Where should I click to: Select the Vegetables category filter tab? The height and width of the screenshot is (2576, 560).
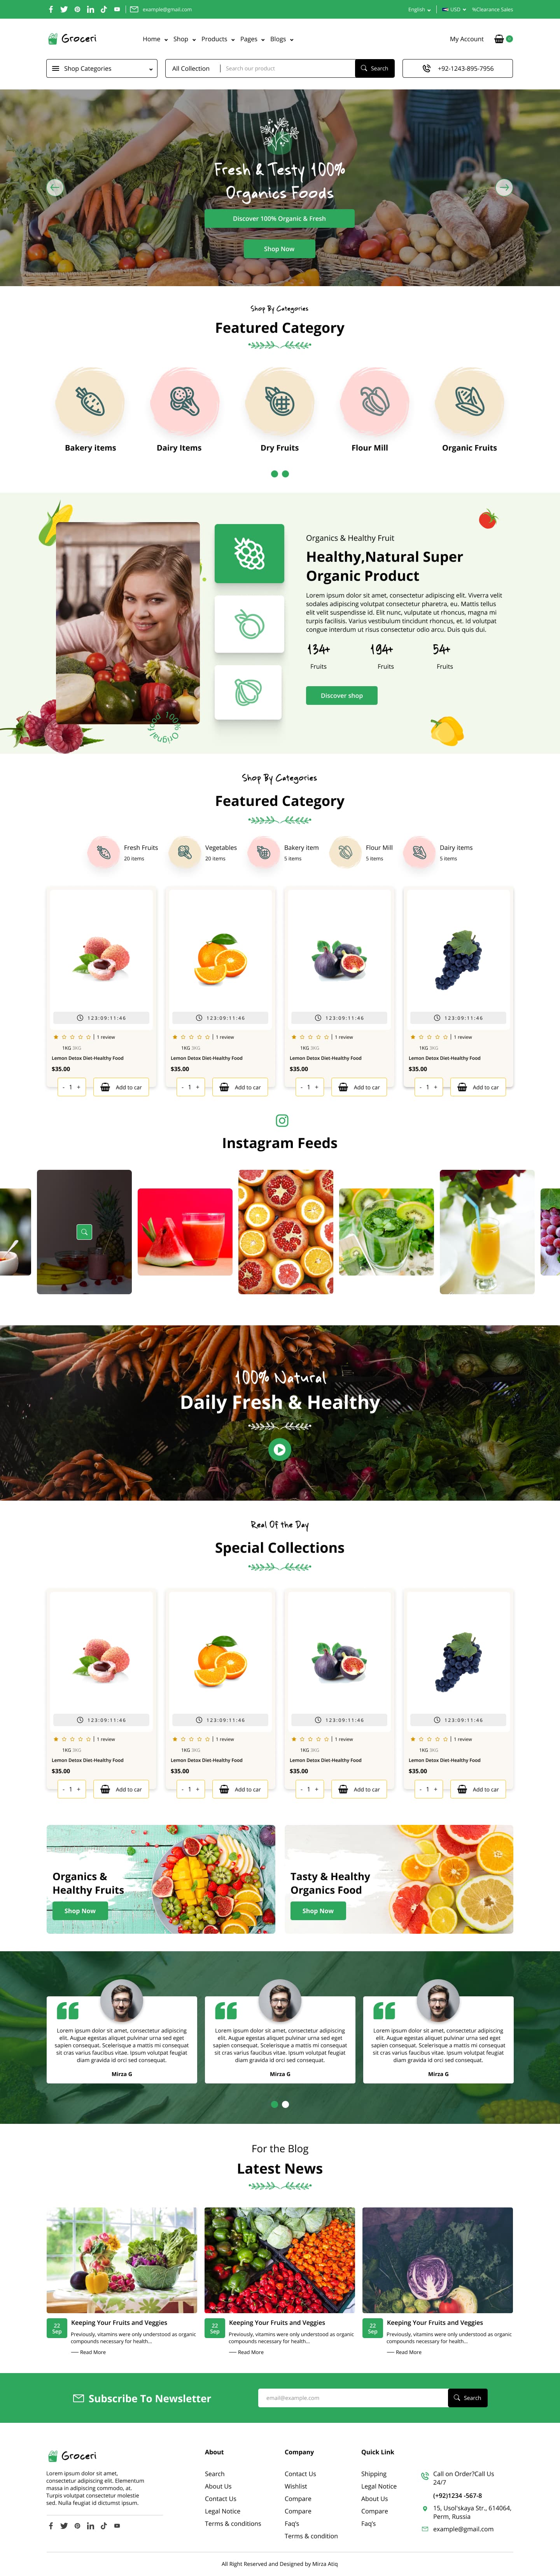pyautogui.click(x=205, y=852)
